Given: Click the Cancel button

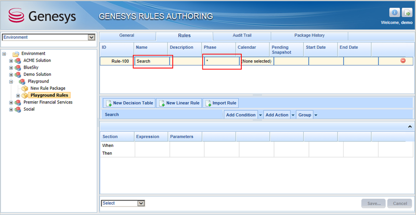Looking at the screenshot, I should (400, 204).
